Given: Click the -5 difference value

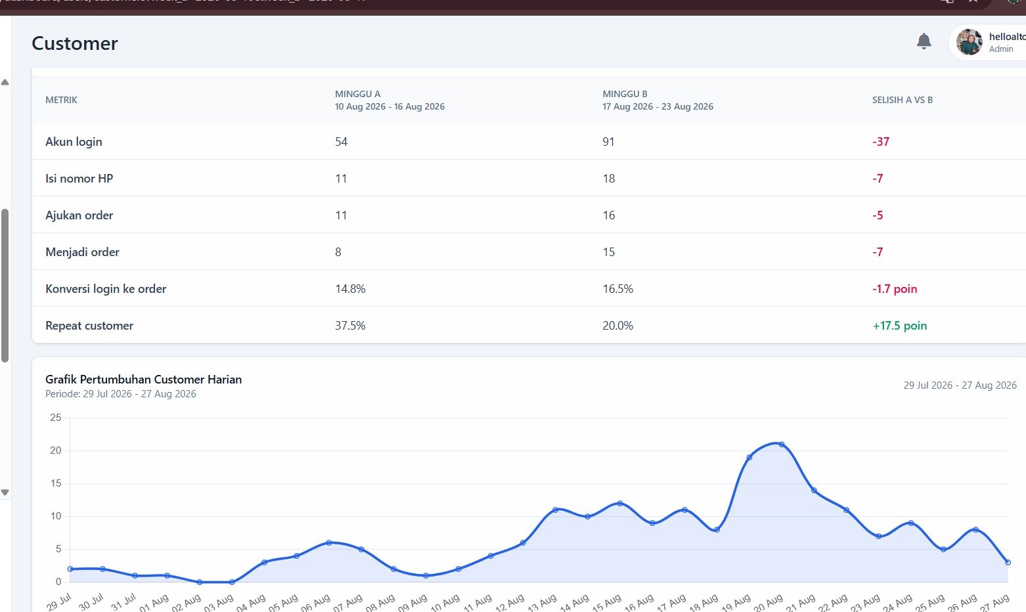Looking at the screenshot, I should tap(878, 215).
